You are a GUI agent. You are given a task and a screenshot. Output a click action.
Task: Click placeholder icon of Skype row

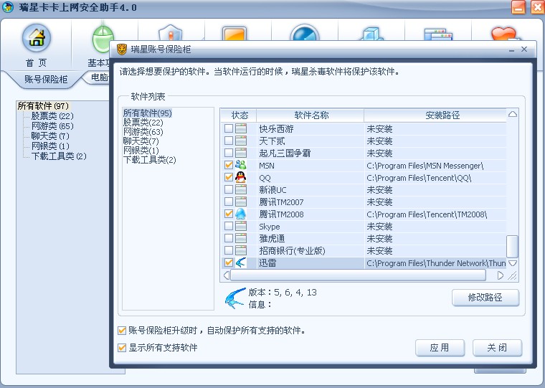(x=240, y=227)
